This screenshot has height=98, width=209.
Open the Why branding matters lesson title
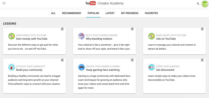pos(99,39)
